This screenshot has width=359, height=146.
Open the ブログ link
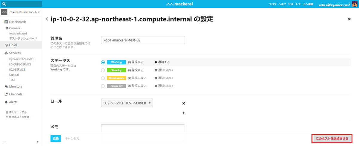273,4
